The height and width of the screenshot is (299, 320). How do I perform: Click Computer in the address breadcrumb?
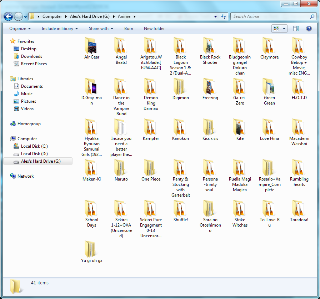coord(52,16)
